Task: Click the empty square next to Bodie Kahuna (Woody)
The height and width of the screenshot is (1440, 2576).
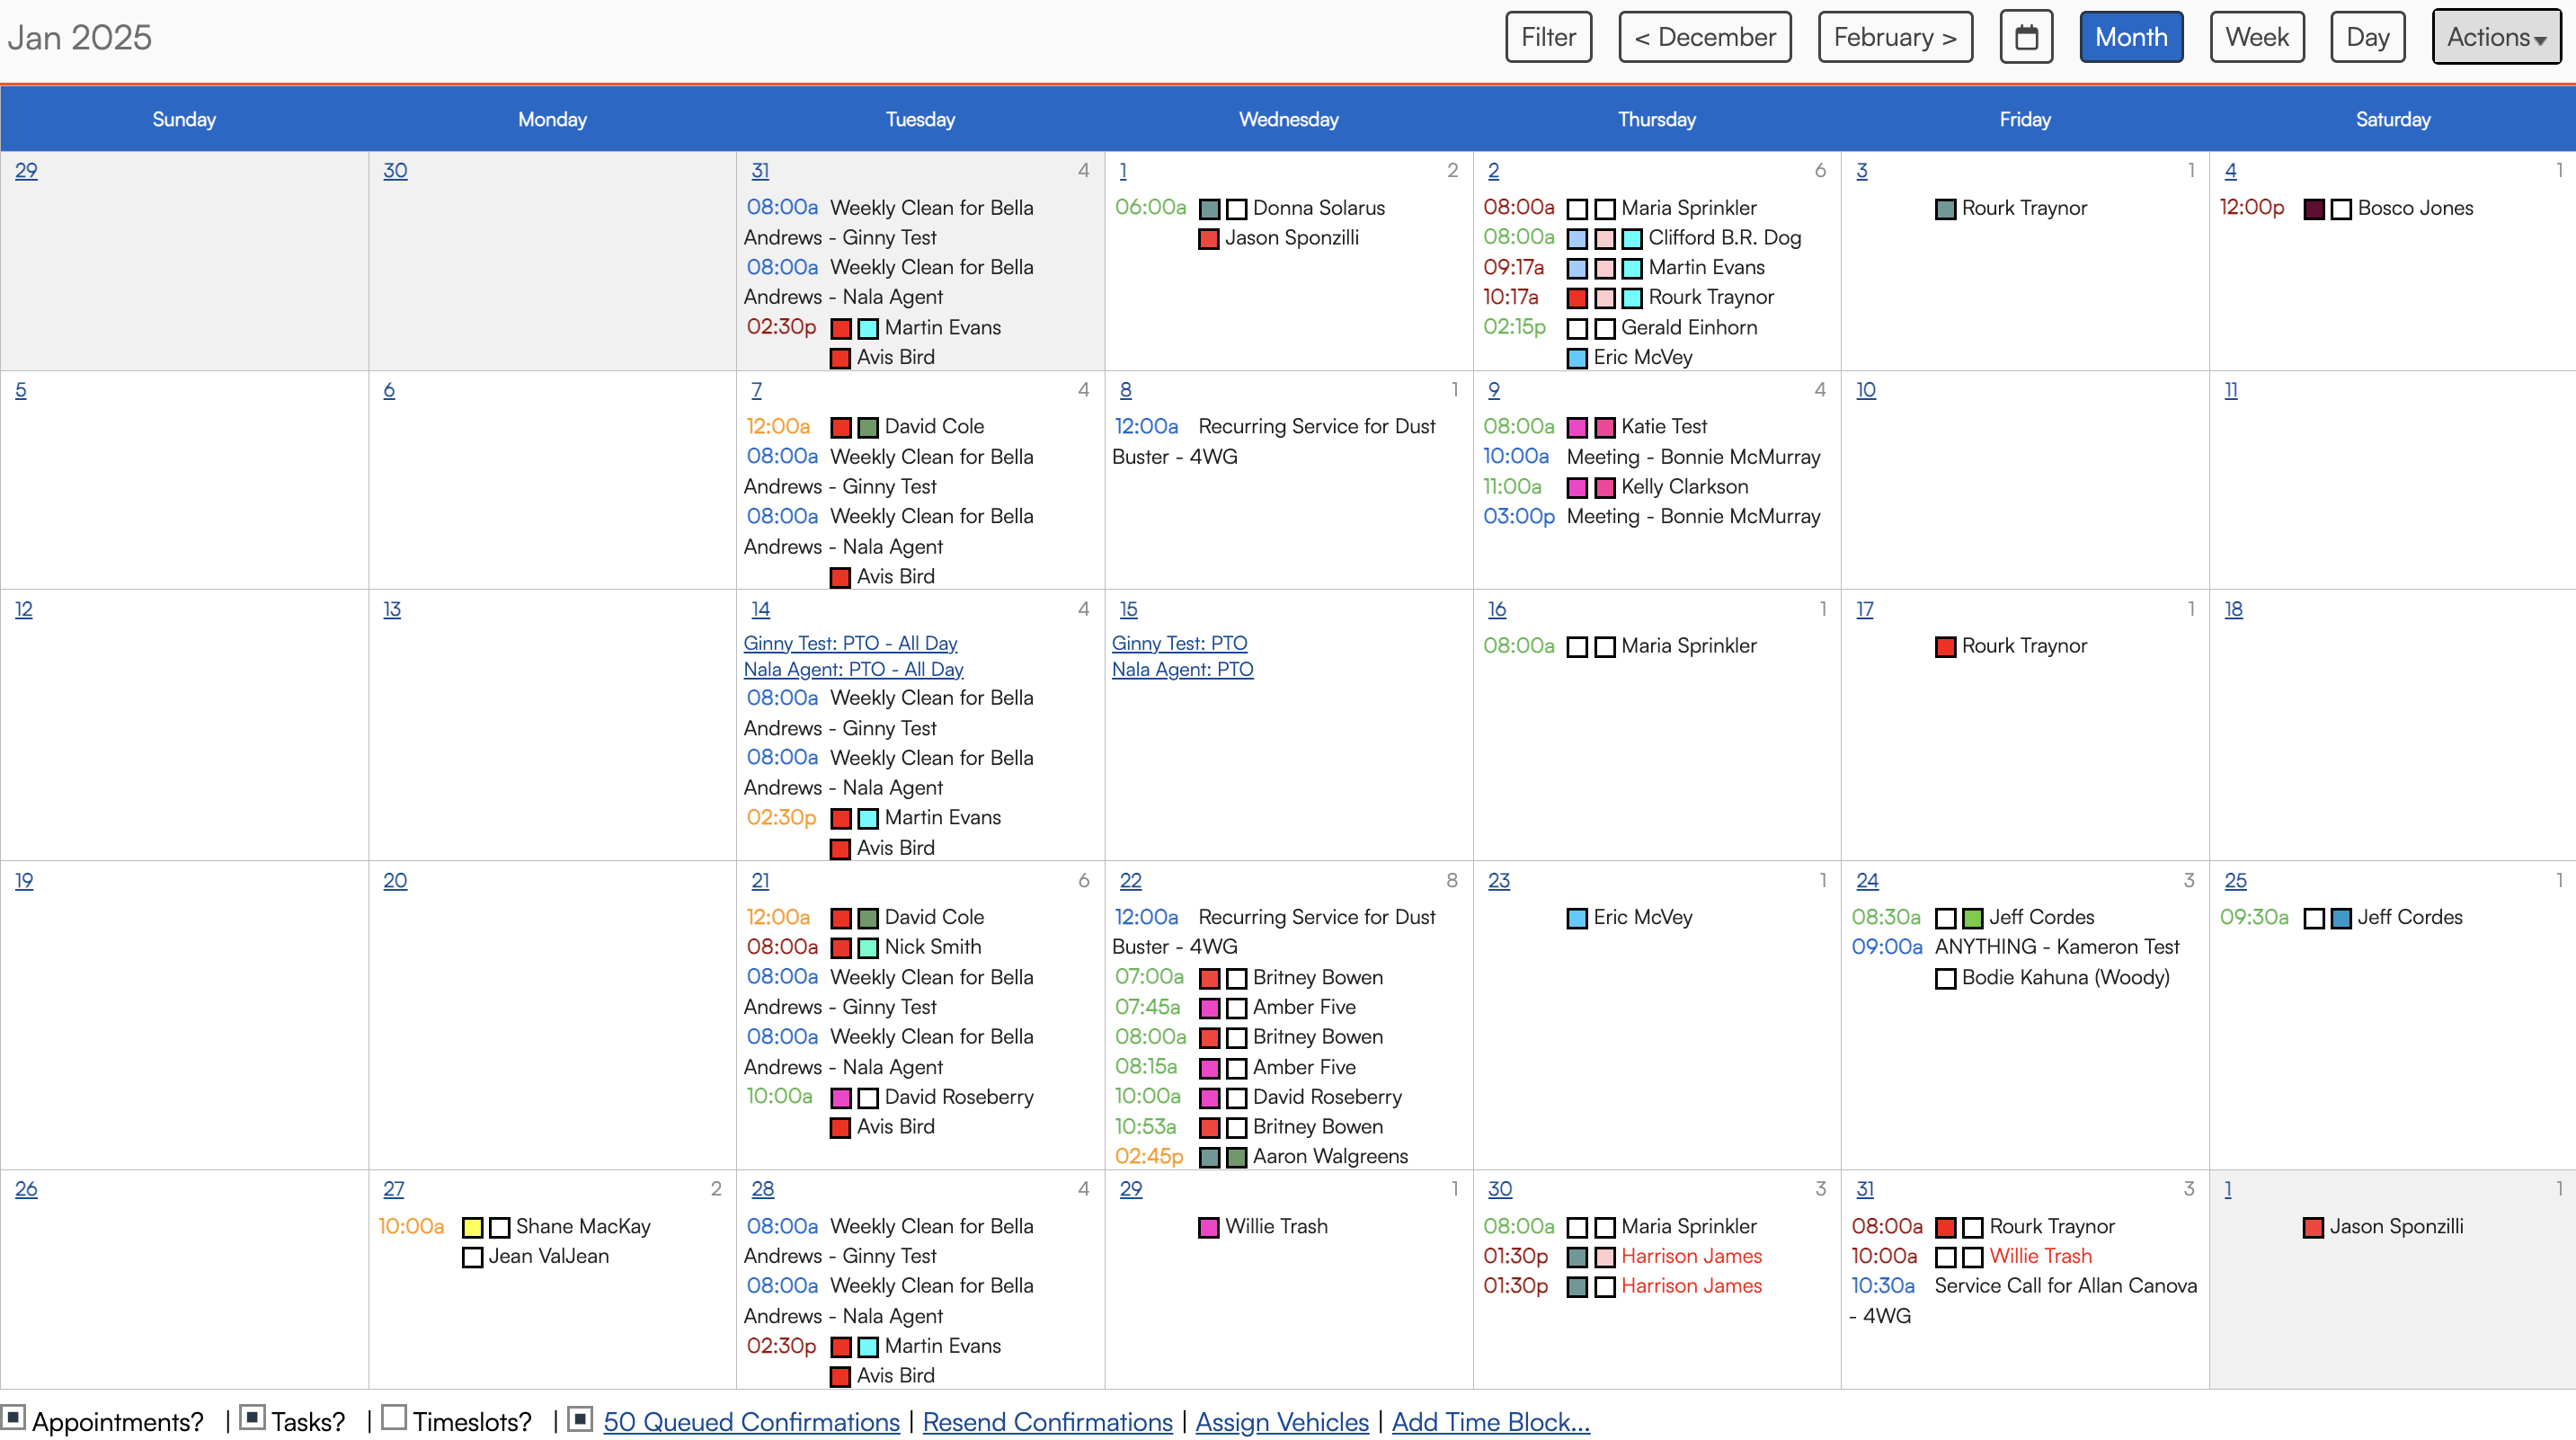Action: click(x=1944, y=978)
